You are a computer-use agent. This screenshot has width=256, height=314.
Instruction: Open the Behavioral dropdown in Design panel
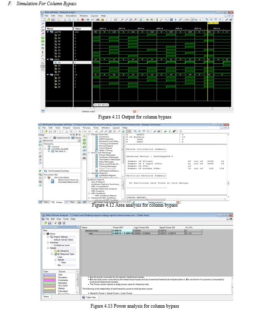[79, 141]
